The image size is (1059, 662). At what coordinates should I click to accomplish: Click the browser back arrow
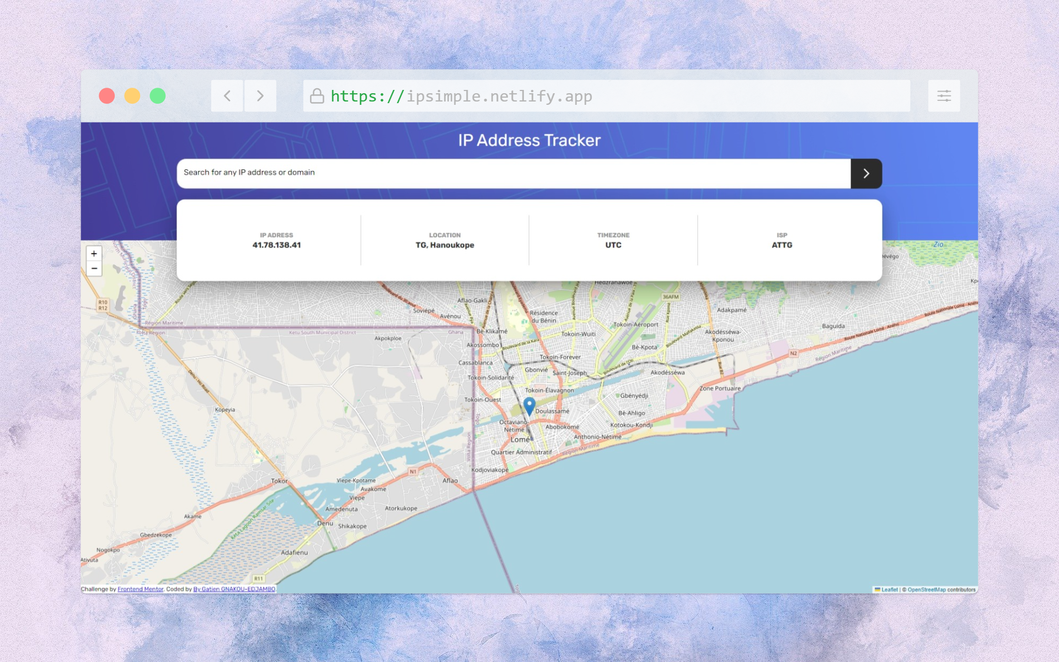point(227,95)
